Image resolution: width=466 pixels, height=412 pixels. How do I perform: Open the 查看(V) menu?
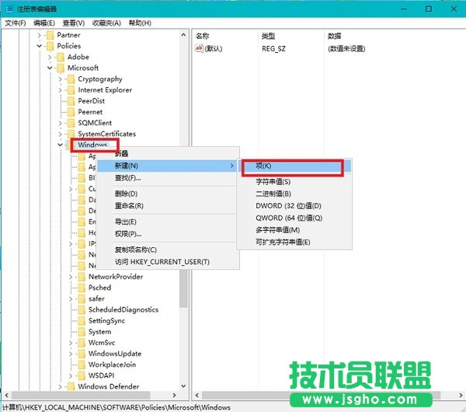coord(74,23)
